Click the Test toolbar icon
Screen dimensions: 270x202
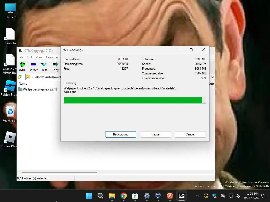pos(44,67)
